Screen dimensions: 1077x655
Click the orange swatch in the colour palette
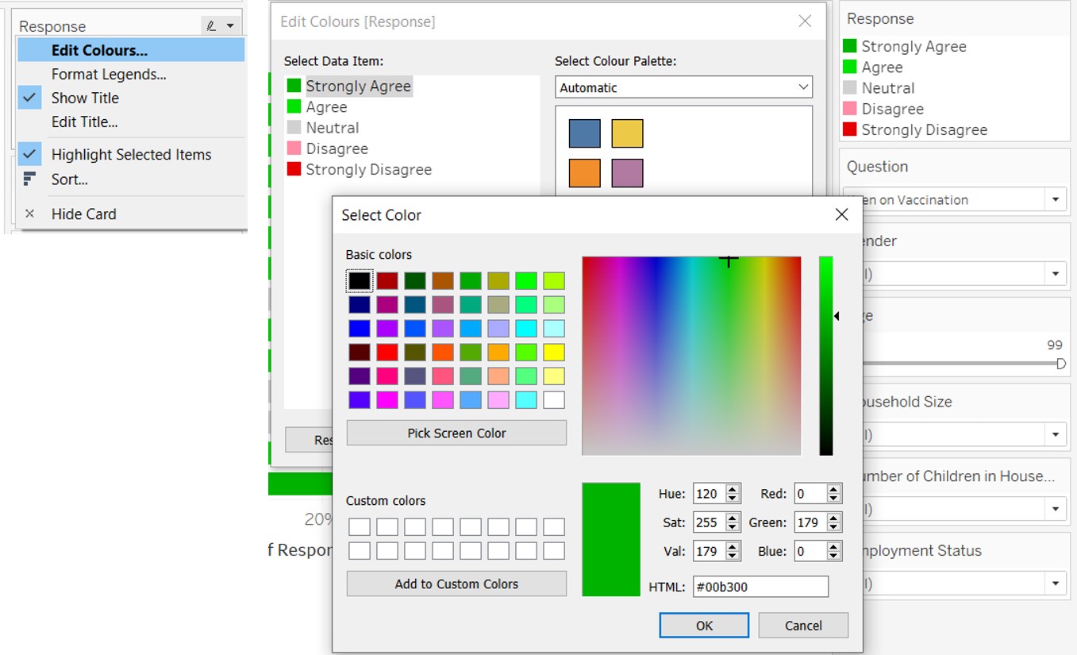coord(585,172)
